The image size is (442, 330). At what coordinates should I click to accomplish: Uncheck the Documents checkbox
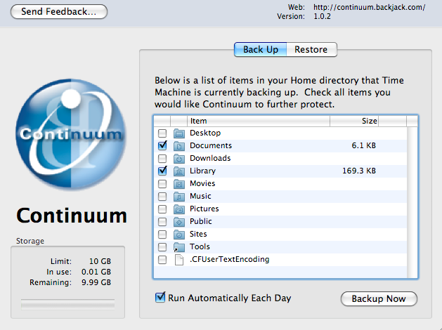tap(162, 145)
